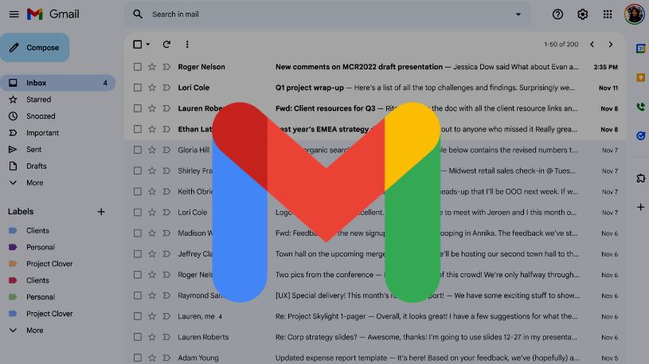Compose a new email

35,48
